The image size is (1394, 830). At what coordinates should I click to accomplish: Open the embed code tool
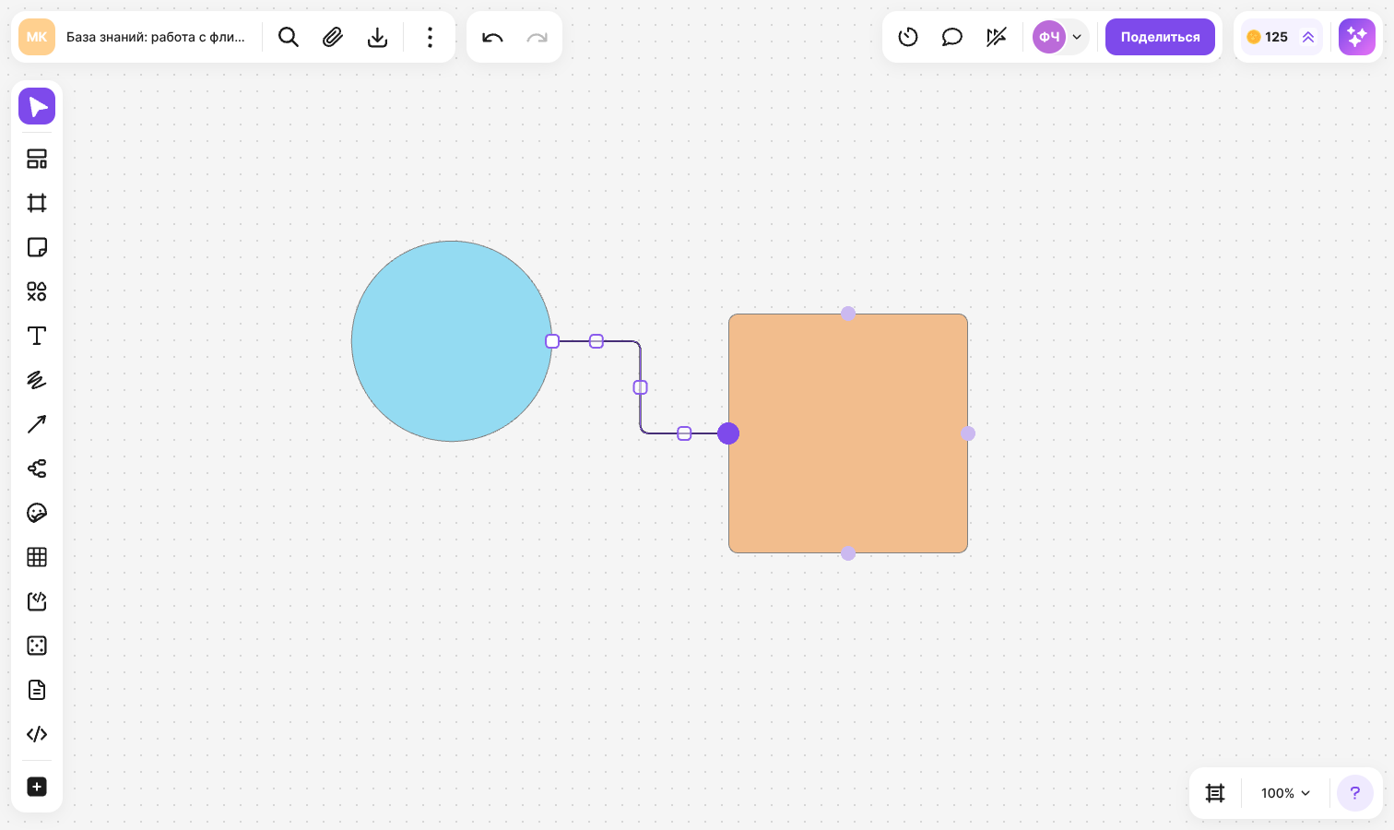point(37,734)
